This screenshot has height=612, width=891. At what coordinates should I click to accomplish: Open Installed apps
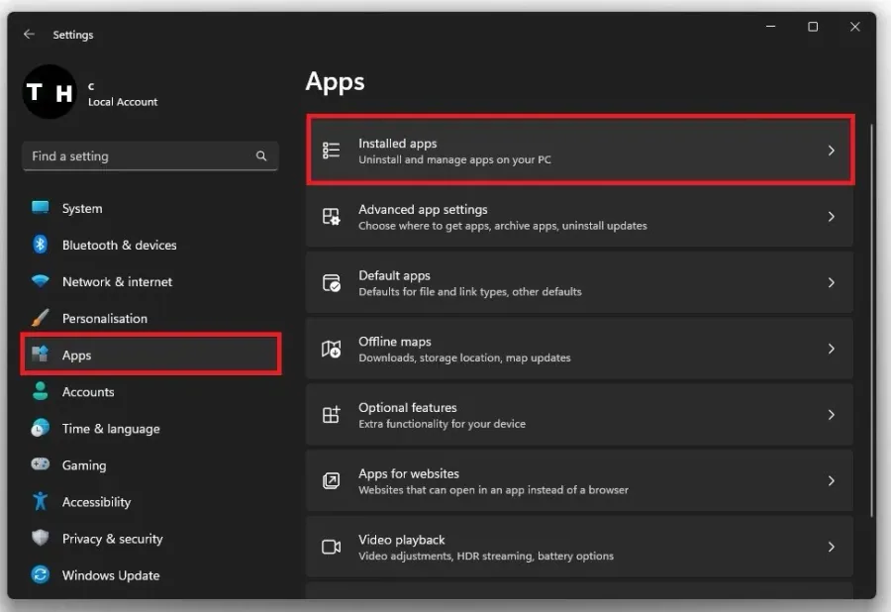coord(580,150)
